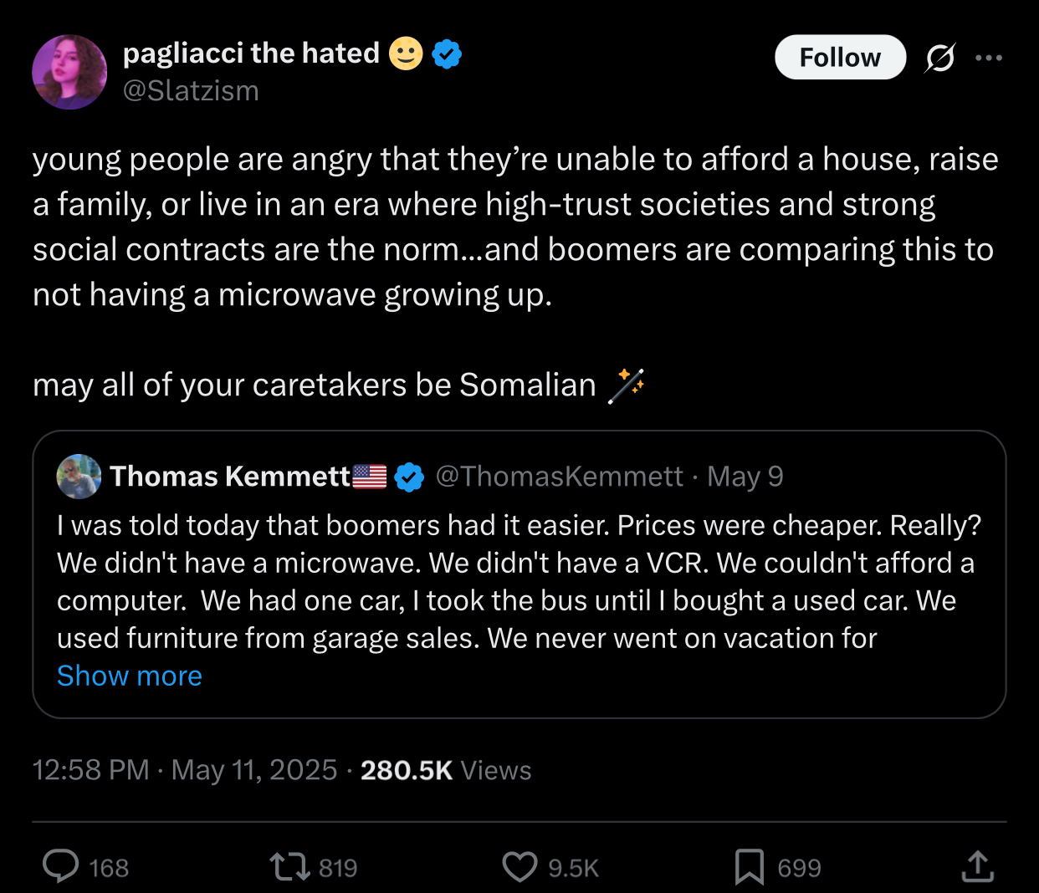
Task: Click the pagliacci the hated display name
Action: point(251,54)
